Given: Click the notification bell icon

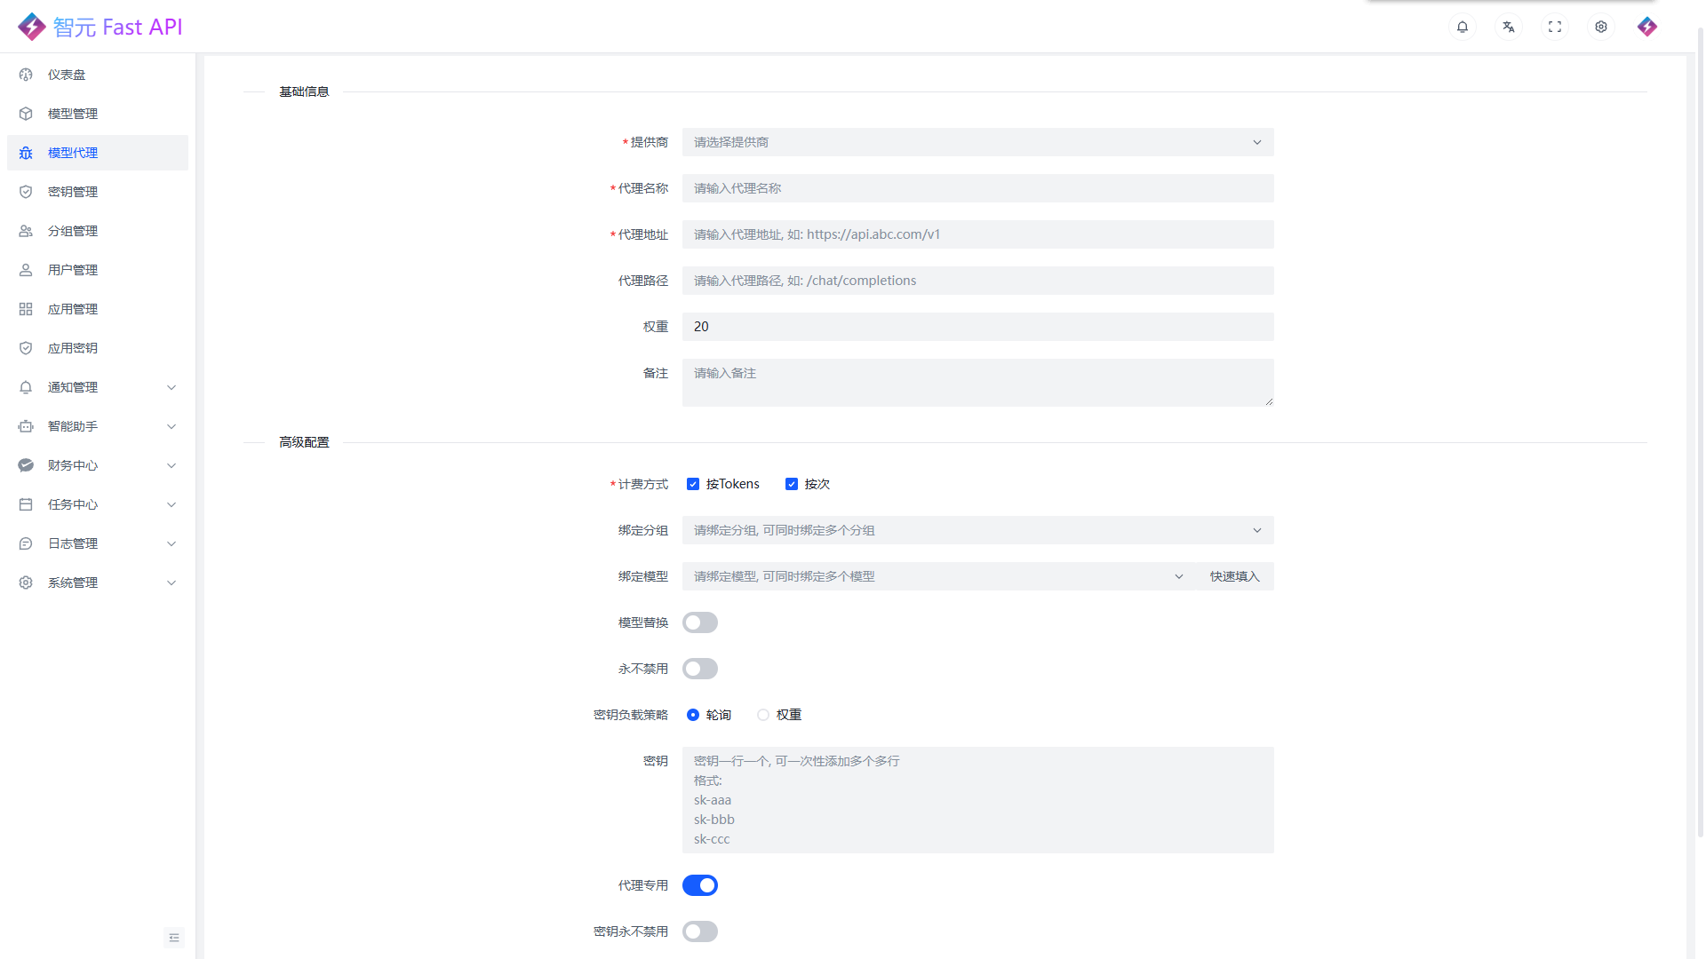Looking at the screenshot, I should pyautogui.click(x=1463, y=27).
